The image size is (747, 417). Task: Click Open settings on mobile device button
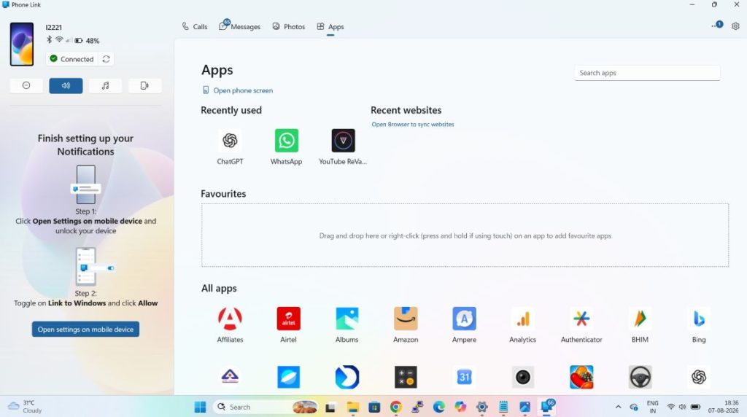pyautogui.click(x=86, y=330)
